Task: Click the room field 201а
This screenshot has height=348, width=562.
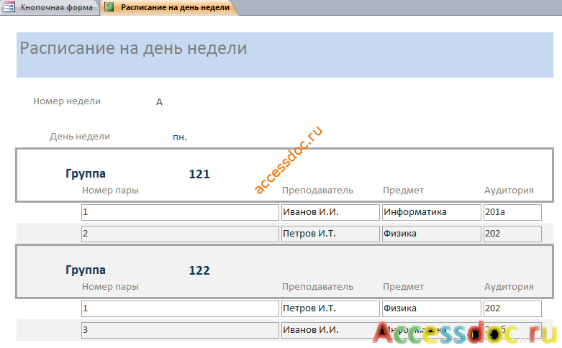Action: [512, 212]
